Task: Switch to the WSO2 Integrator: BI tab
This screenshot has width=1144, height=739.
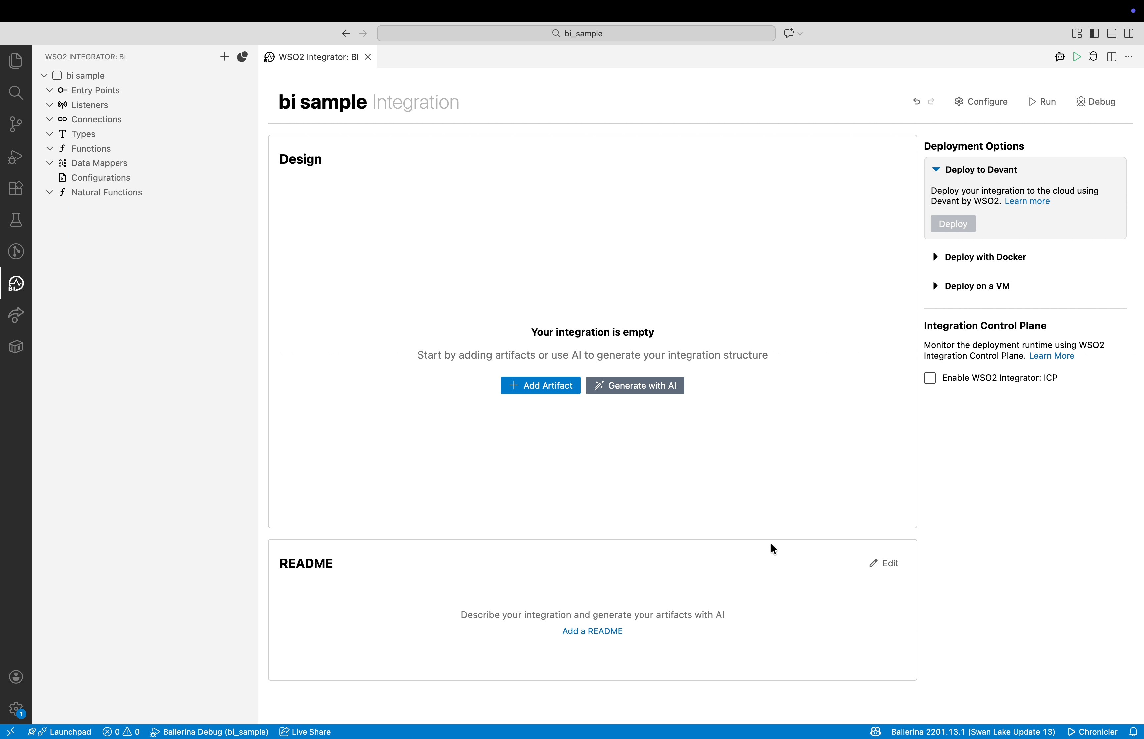Action: (316, 57)
